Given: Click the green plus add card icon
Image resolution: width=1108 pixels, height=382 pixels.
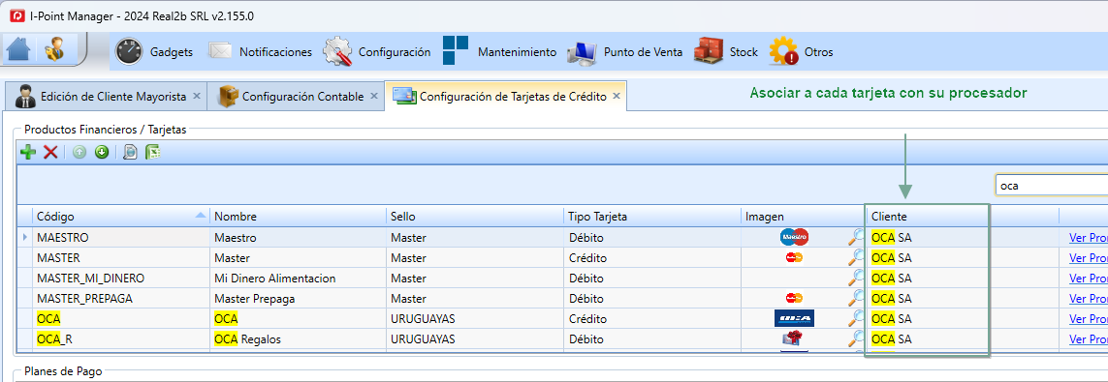Looking at the screenshot, I should point(28,152).
